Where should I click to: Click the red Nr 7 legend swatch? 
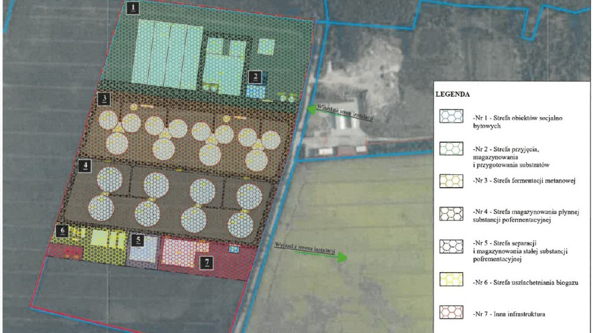pyautogui.click(x=451, y=313)
